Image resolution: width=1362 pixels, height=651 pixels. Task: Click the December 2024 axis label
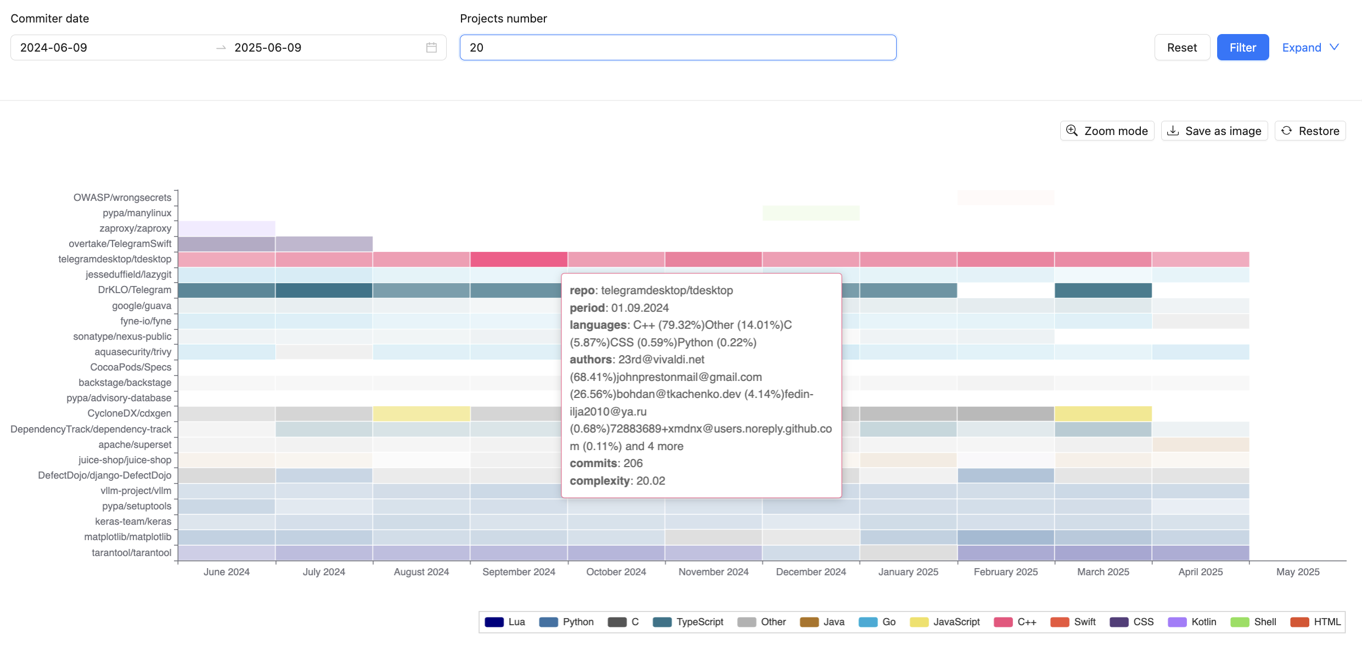(x=811, y=572)
